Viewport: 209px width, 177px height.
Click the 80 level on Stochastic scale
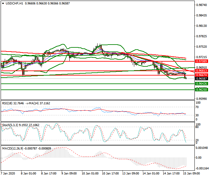tap(197, 127)
